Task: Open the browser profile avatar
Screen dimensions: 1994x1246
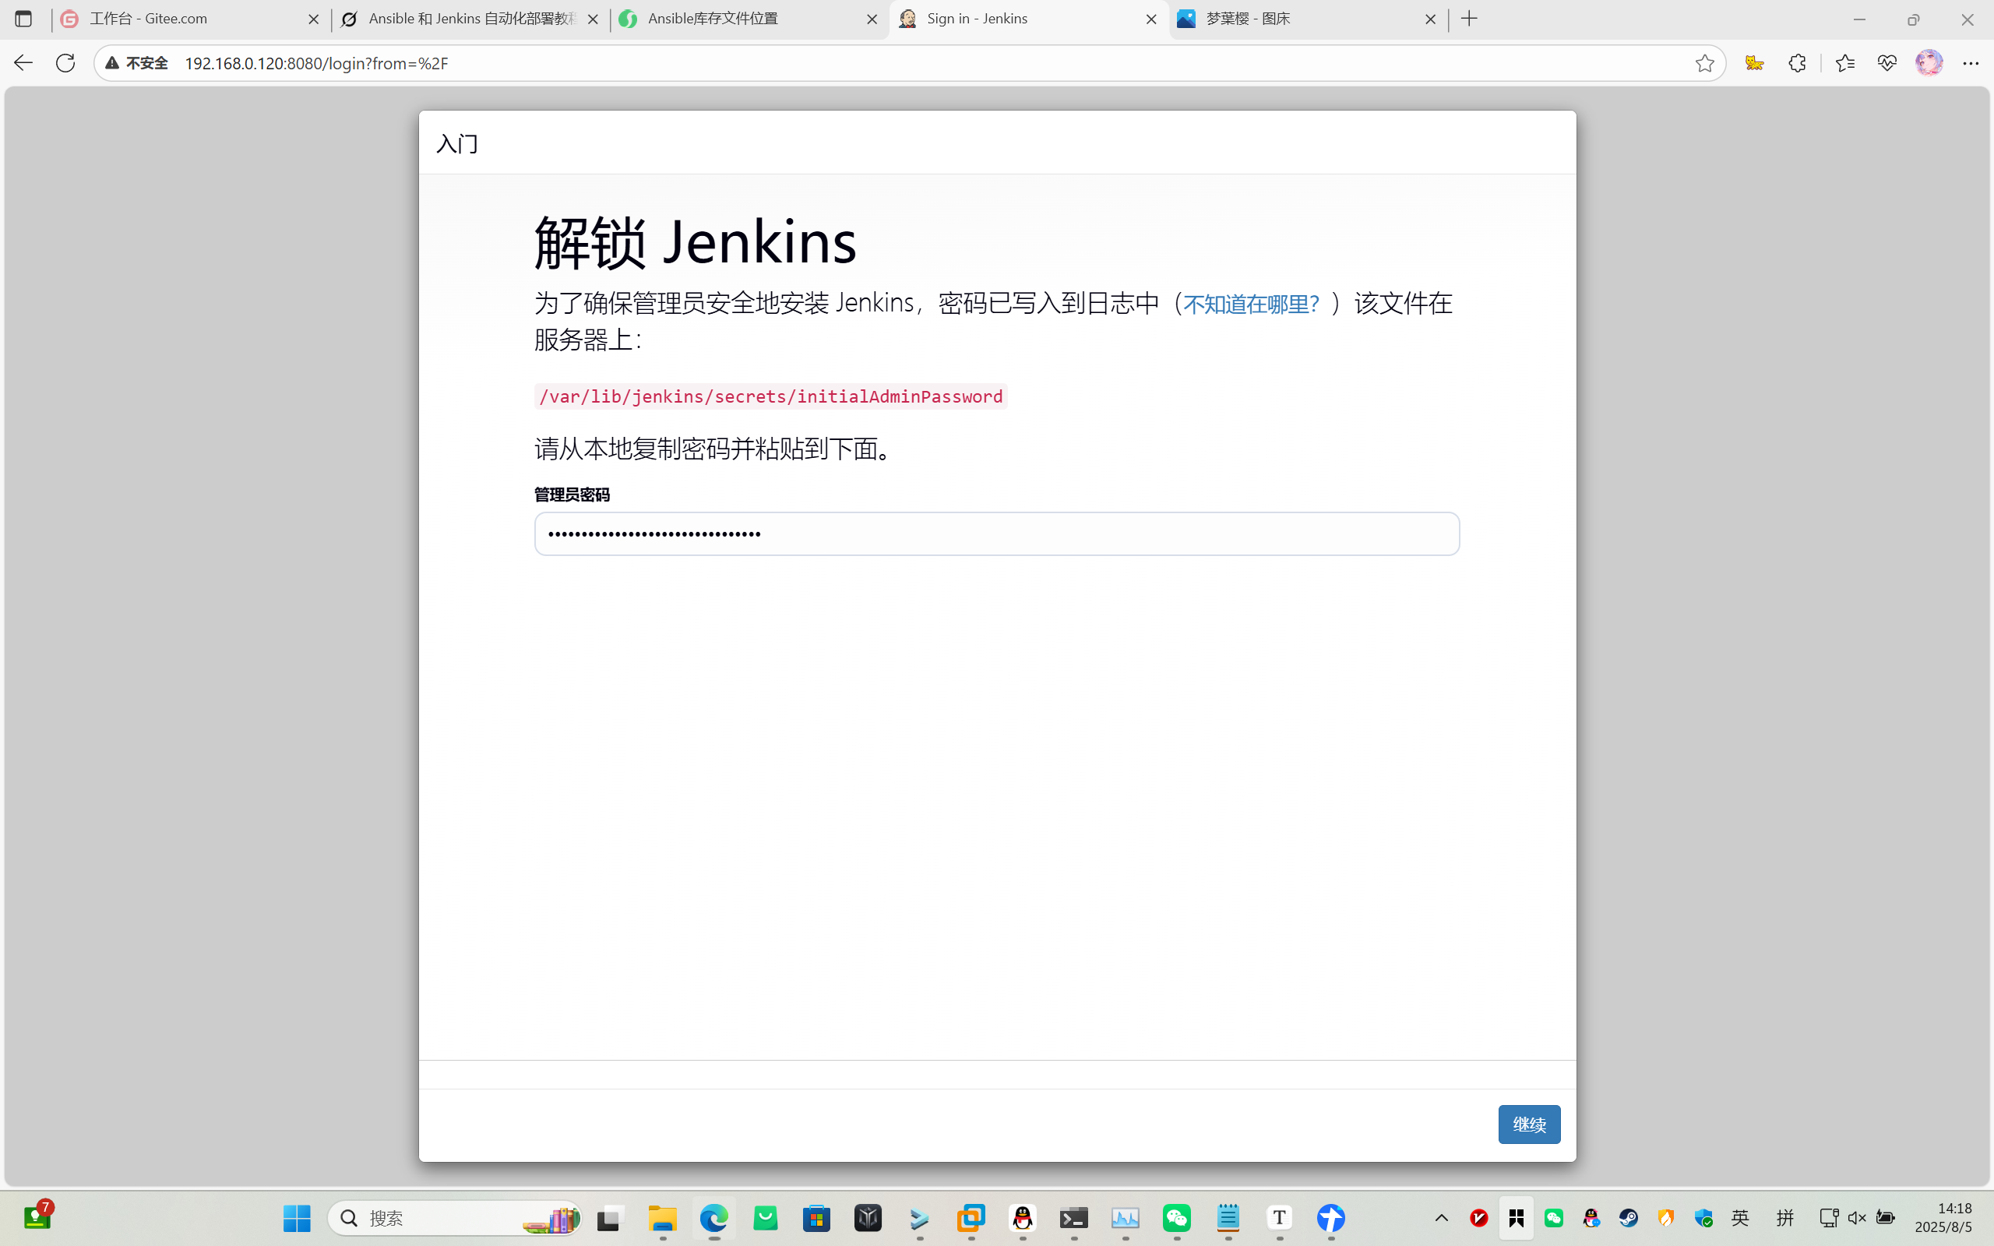Action: [1929, 62]
